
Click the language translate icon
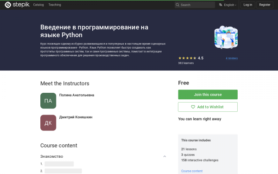coord(221,5)
